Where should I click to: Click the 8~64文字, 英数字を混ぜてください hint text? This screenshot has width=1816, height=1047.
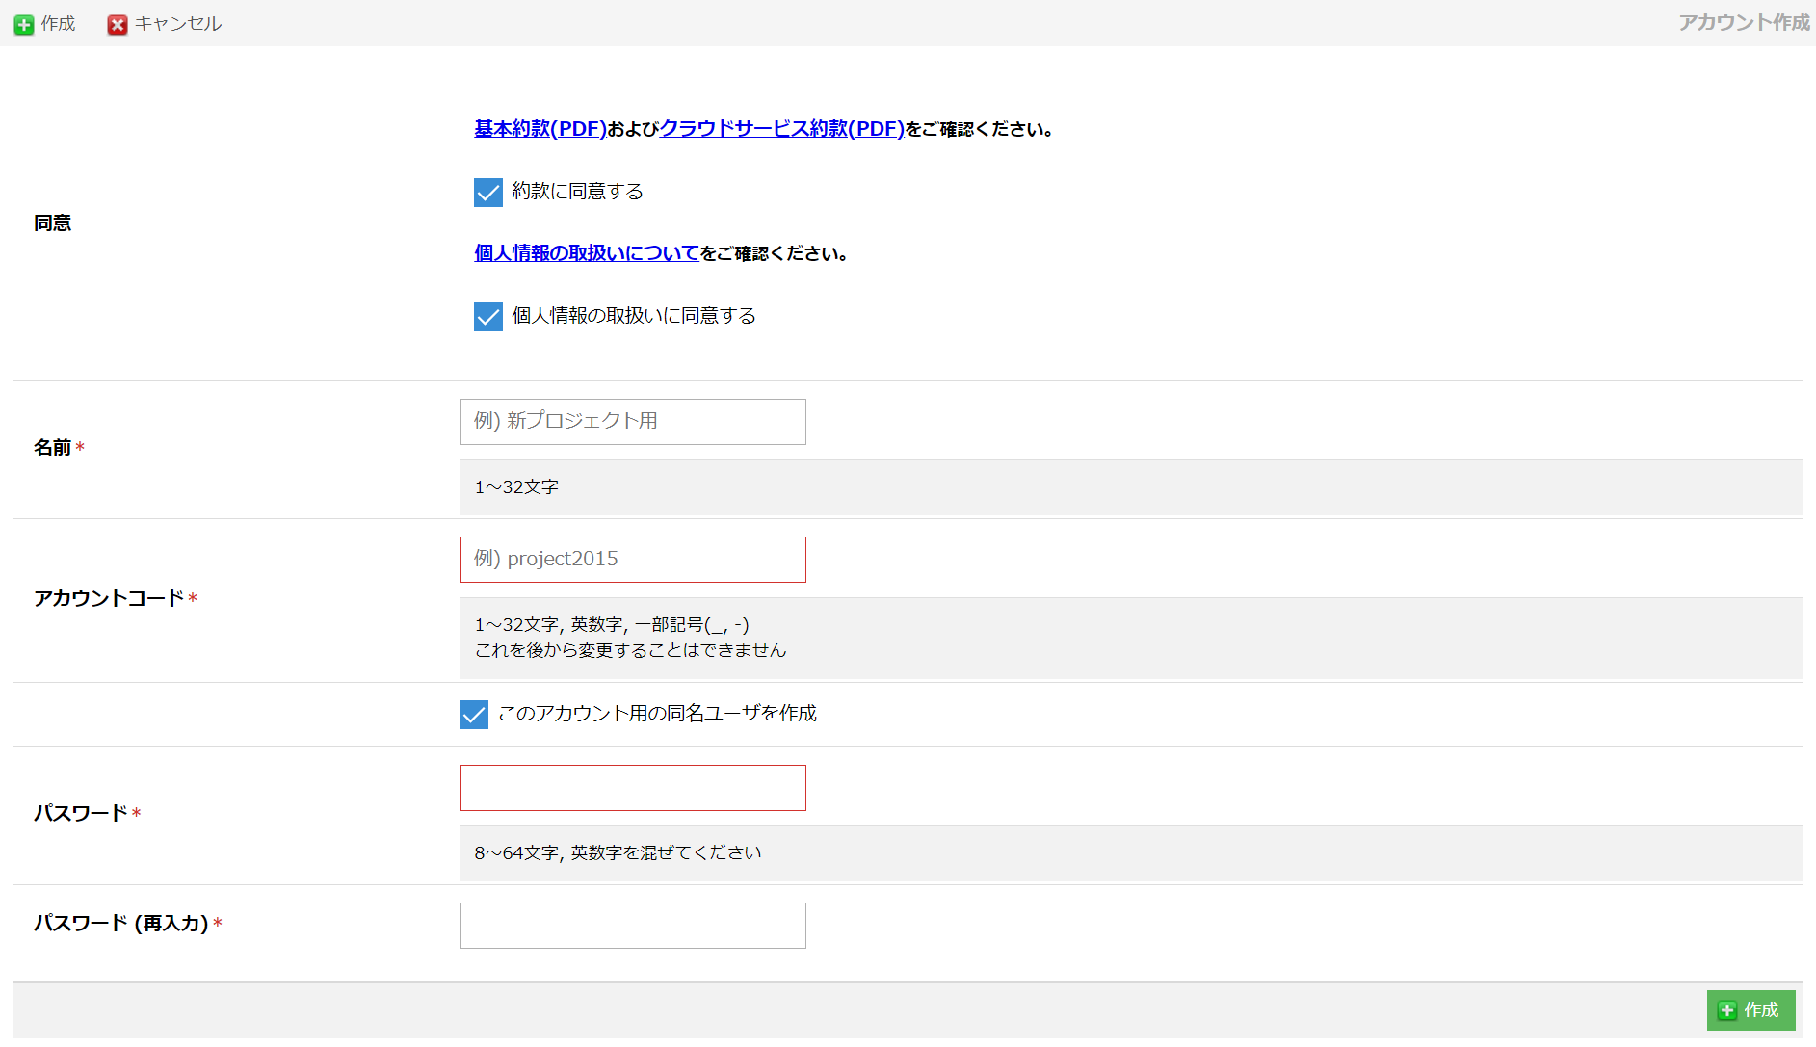(x=618, y=853)
